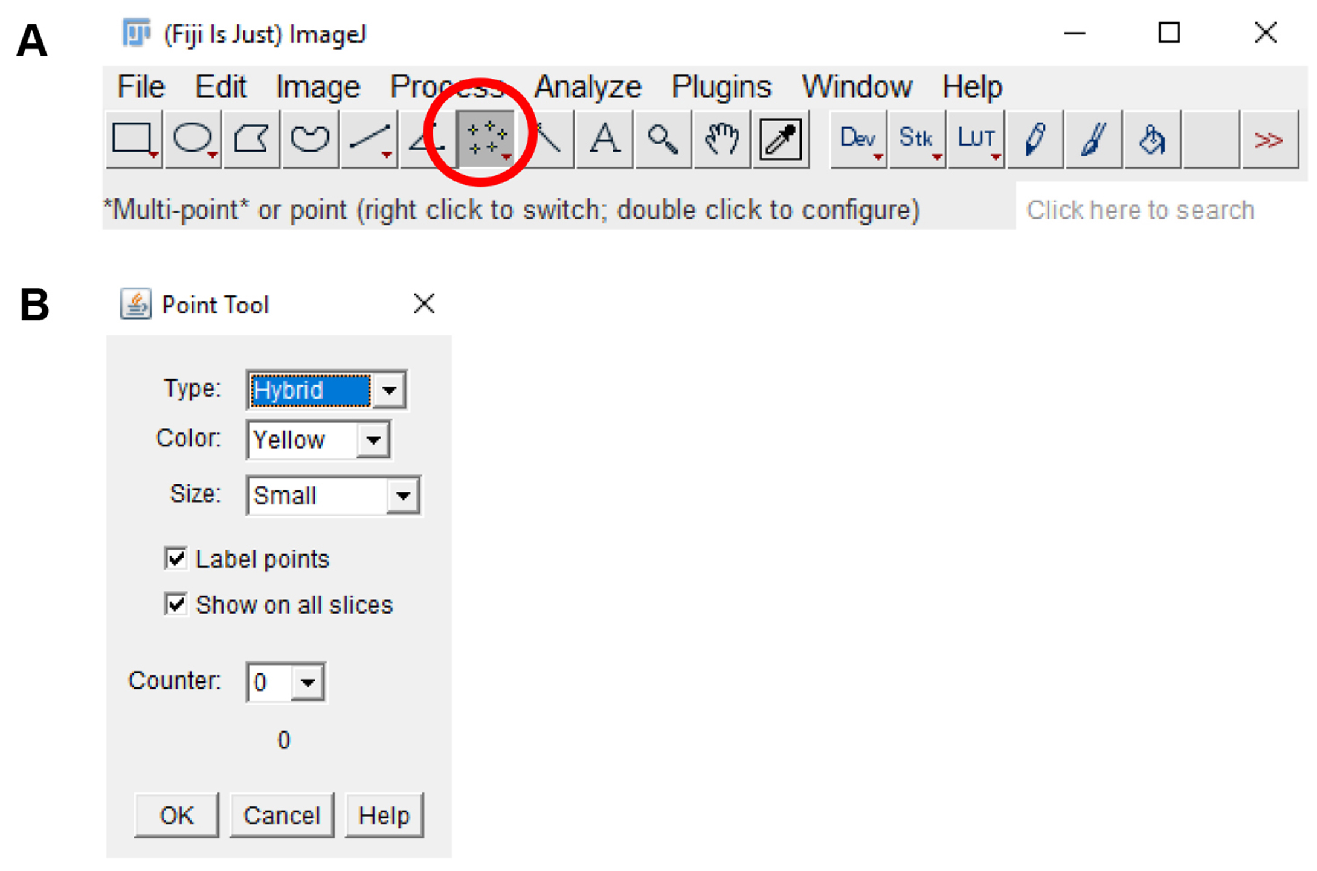
Task: Select the Straight Line tool
Action: [x=369, y=139]
